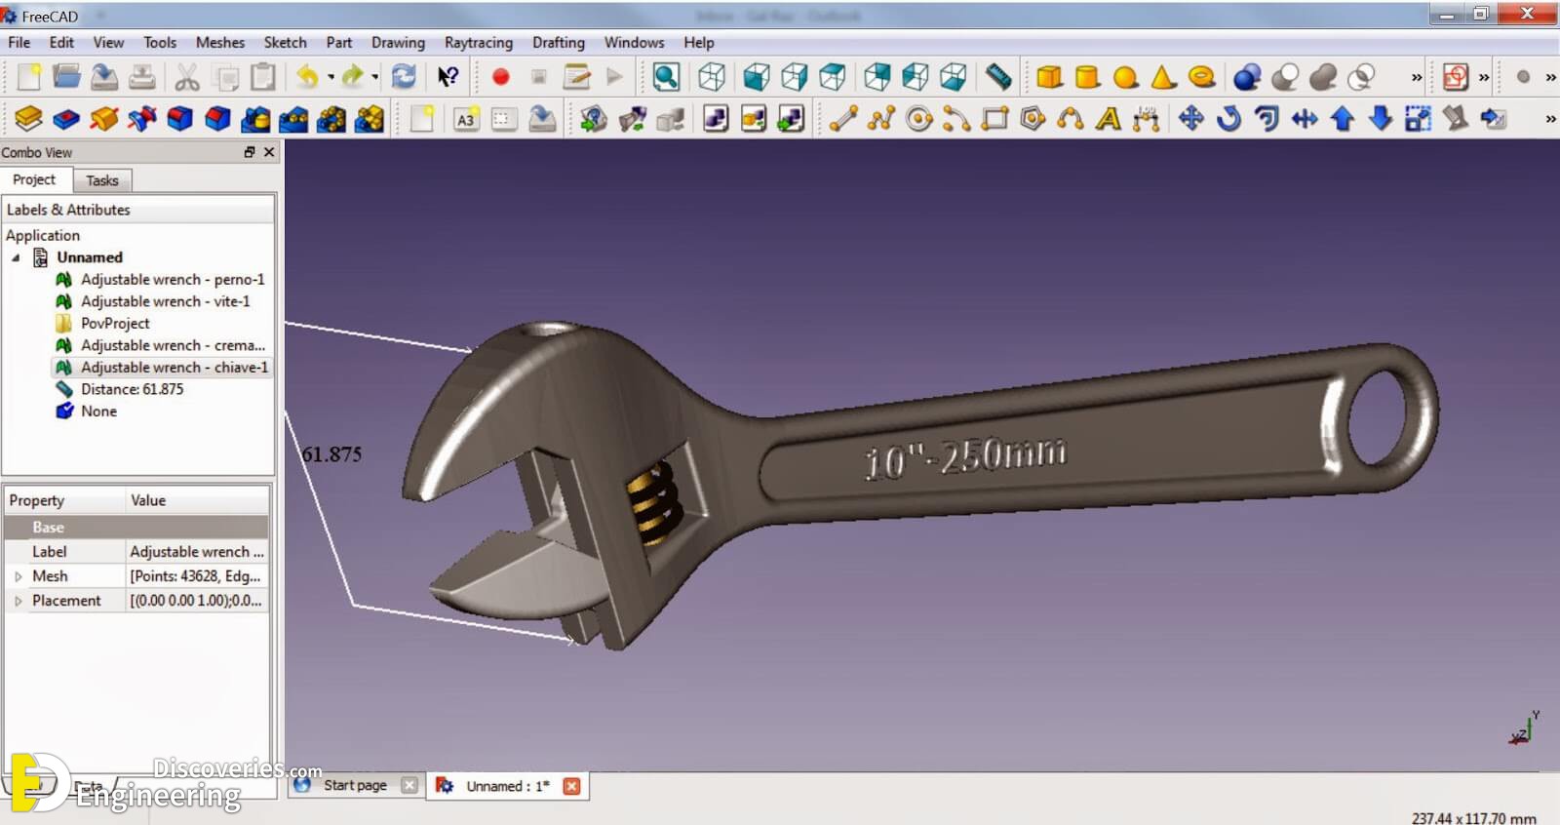Click the Boolean blue spheres icon
This screenshot has width=1560, height=825.
(x=1247, y=76)
